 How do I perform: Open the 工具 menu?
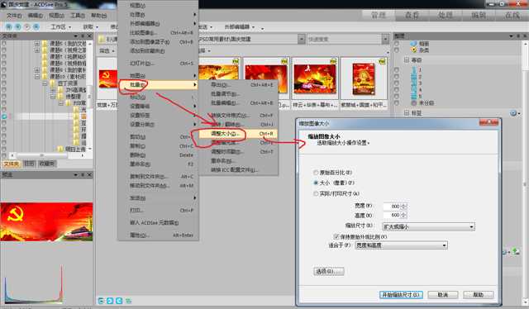coord(77,16)
